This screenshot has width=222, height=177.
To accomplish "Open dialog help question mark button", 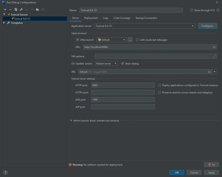I will point(5,173).
